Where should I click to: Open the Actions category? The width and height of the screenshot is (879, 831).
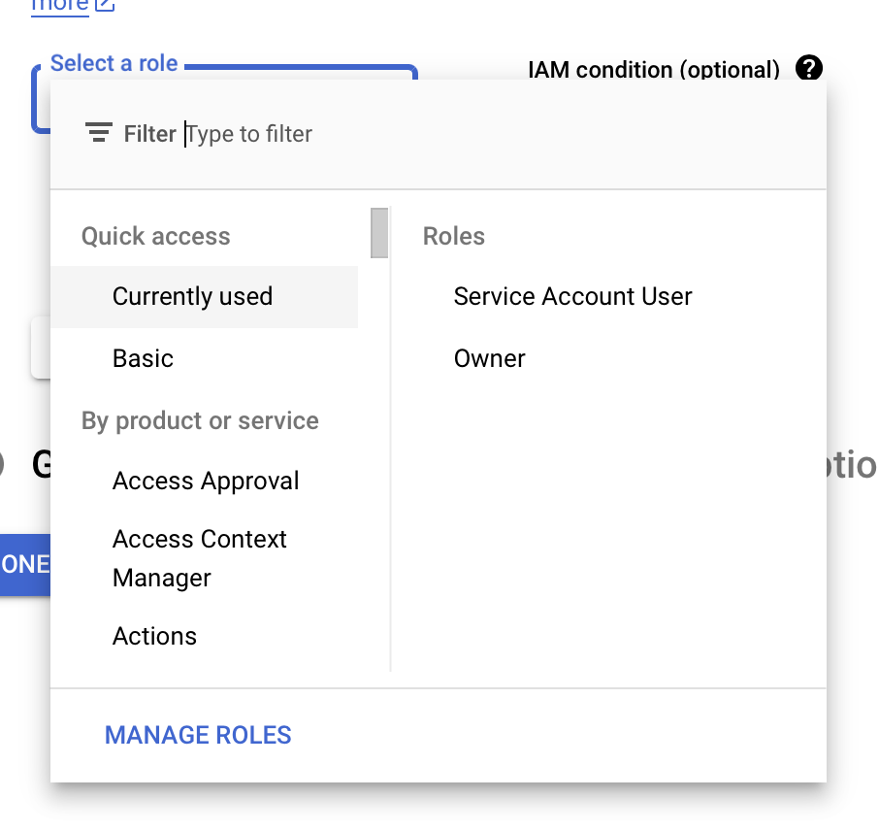(204, 636)
